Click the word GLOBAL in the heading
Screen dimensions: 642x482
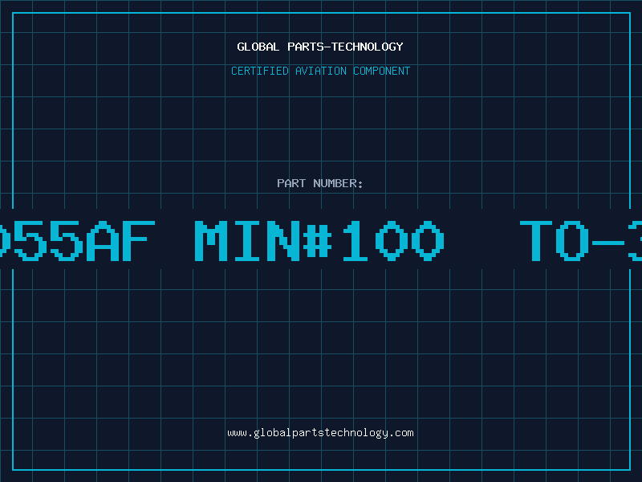258,47
